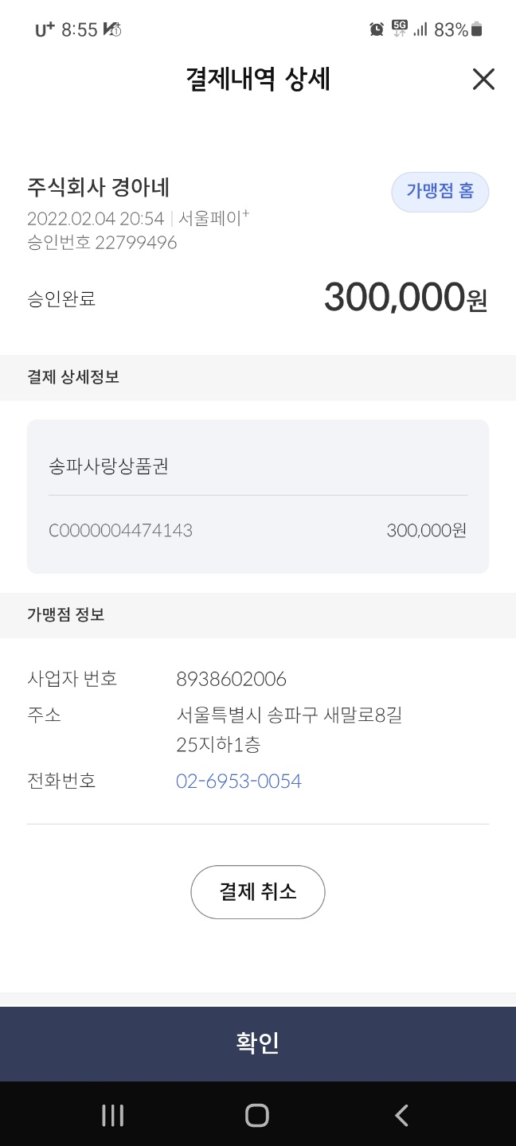
Task: Tap the 결제내역 상세 page title
Action: (x=258, y=80)
